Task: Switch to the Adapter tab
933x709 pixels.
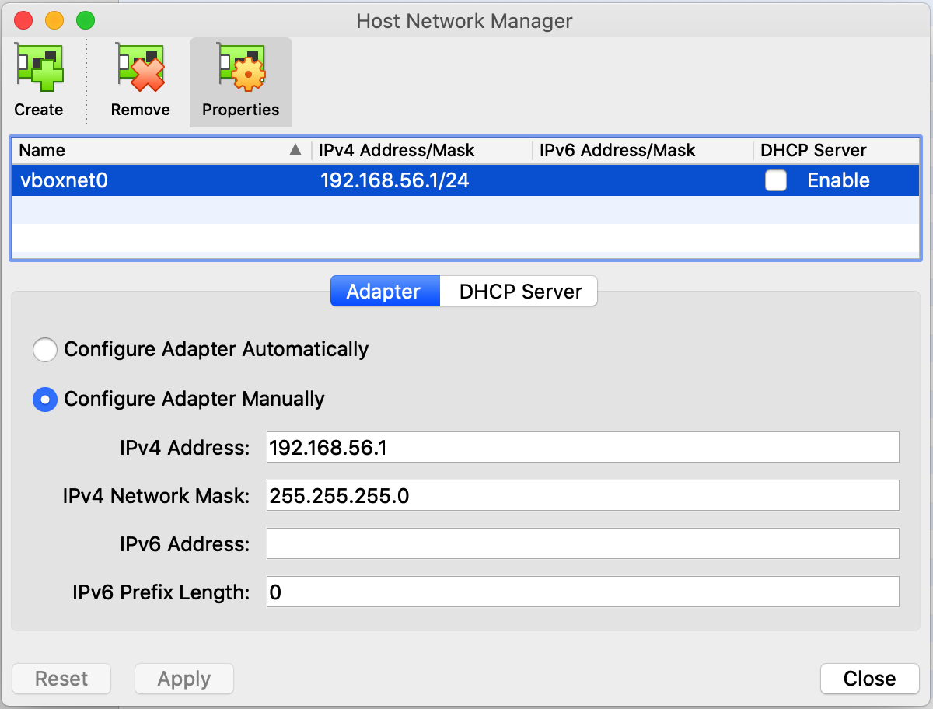Action: click(384, 291)
